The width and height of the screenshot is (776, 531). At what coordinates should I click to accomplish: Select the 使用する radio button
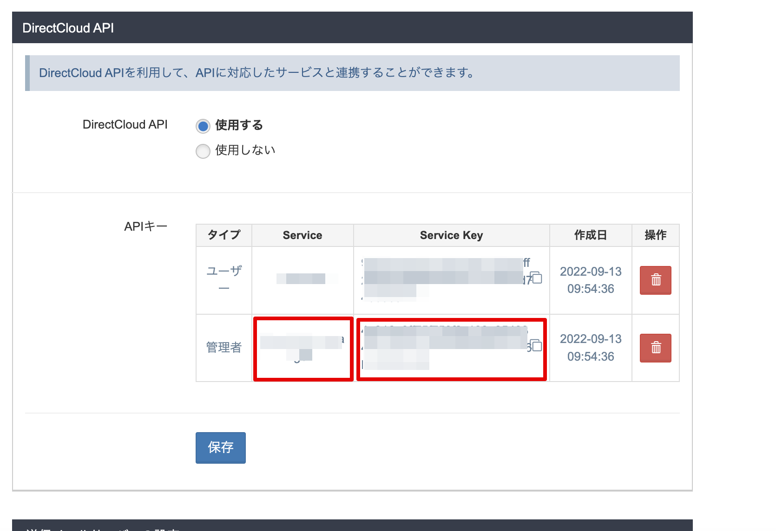click(203, 126)
